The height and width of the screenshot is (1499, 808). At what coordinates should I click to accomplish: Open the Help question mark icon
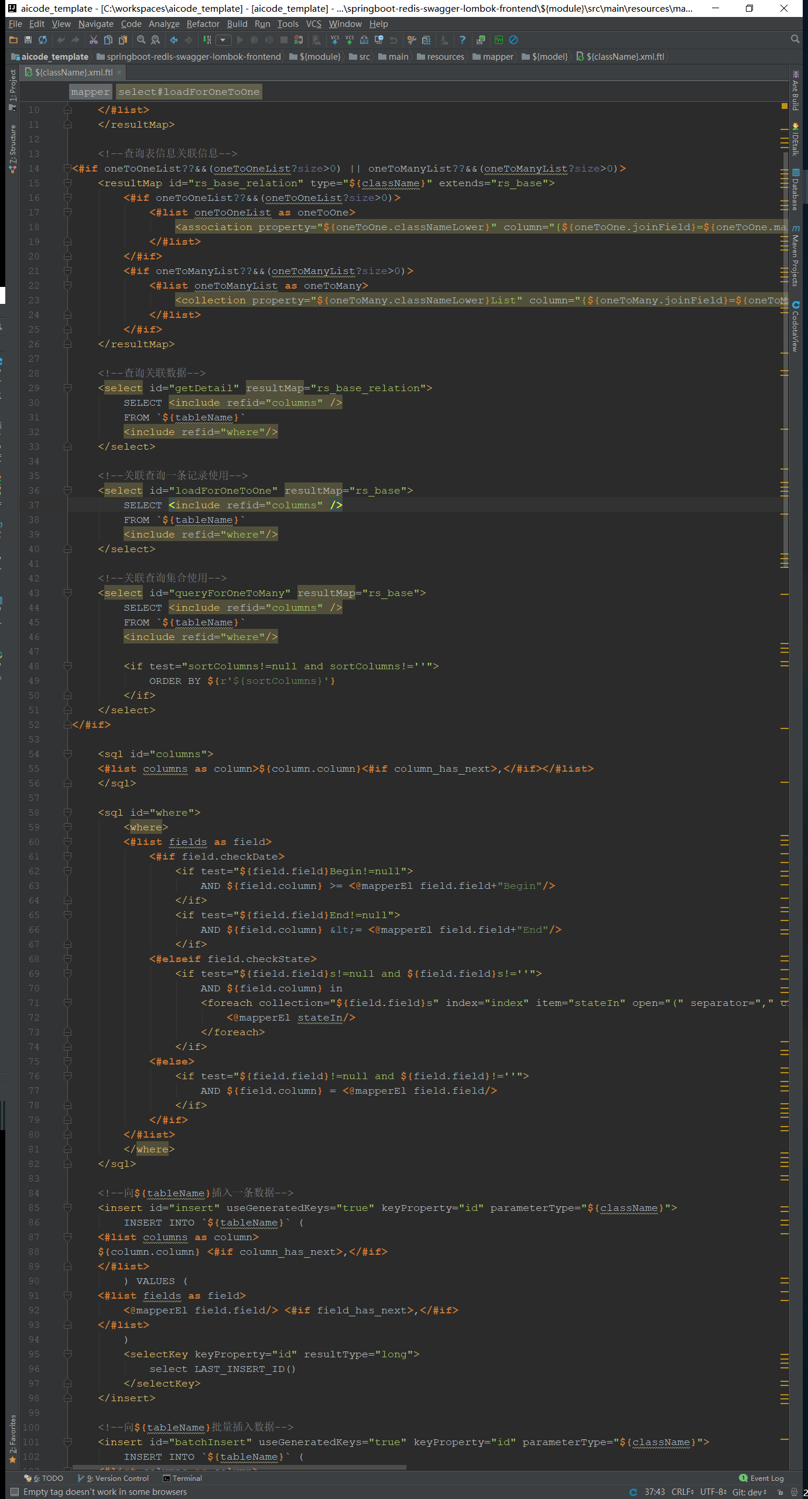463,40
